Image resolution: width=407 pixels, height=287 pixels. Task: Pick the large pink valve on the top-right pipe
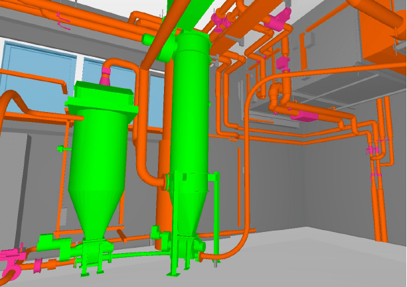(278, 19)
